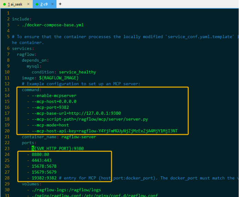This screenshot has height=197, width=239.
Task: Click the 'services:' key on line 6
Action: [x=23, y=49]
